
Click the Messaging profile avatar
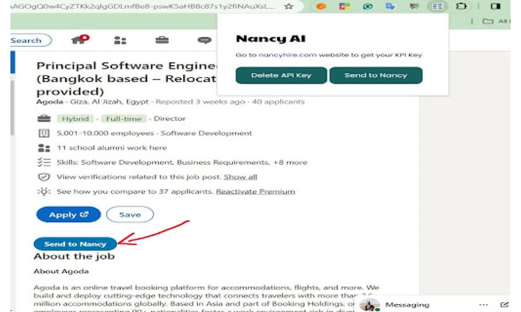click(x=370, y=305)
